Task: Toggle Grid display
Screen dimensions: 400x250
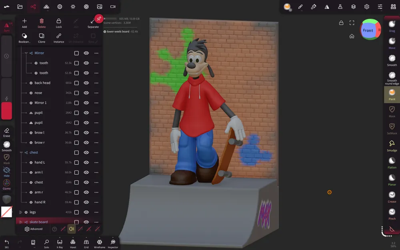Action: (x=86, y=243)
